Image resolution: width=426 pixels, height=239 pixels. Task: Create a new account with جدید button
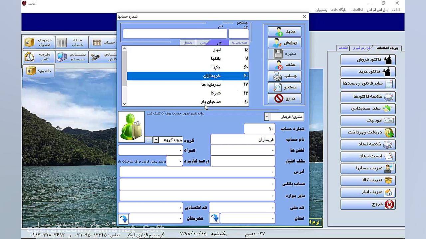click(284, 31)
